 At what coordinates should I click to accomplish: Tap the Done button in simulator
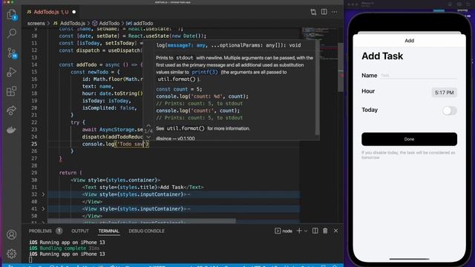pyautogui.click(x=409, y=139)
